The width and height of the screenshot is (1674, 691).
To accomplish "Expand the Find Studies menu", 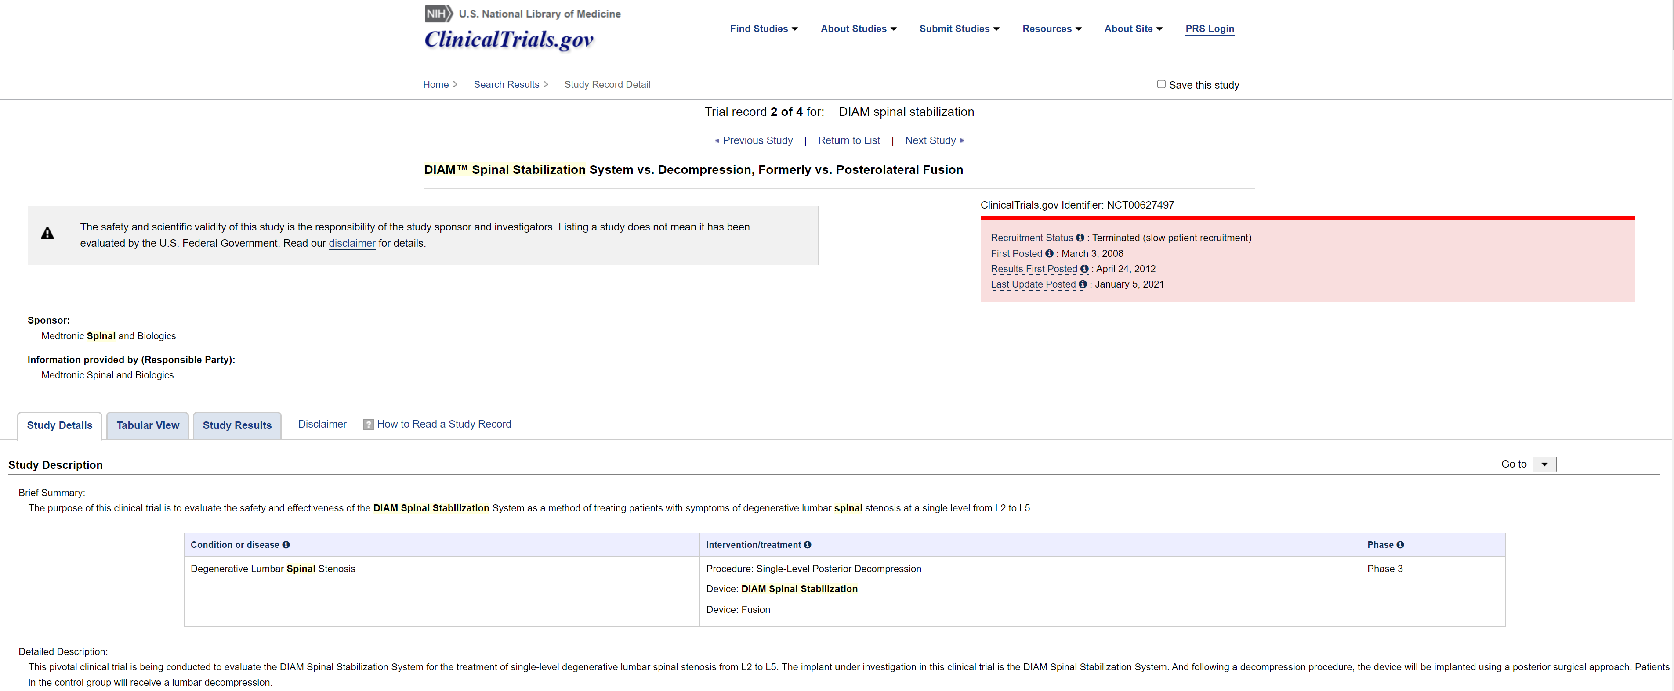I will click(764, 29).
